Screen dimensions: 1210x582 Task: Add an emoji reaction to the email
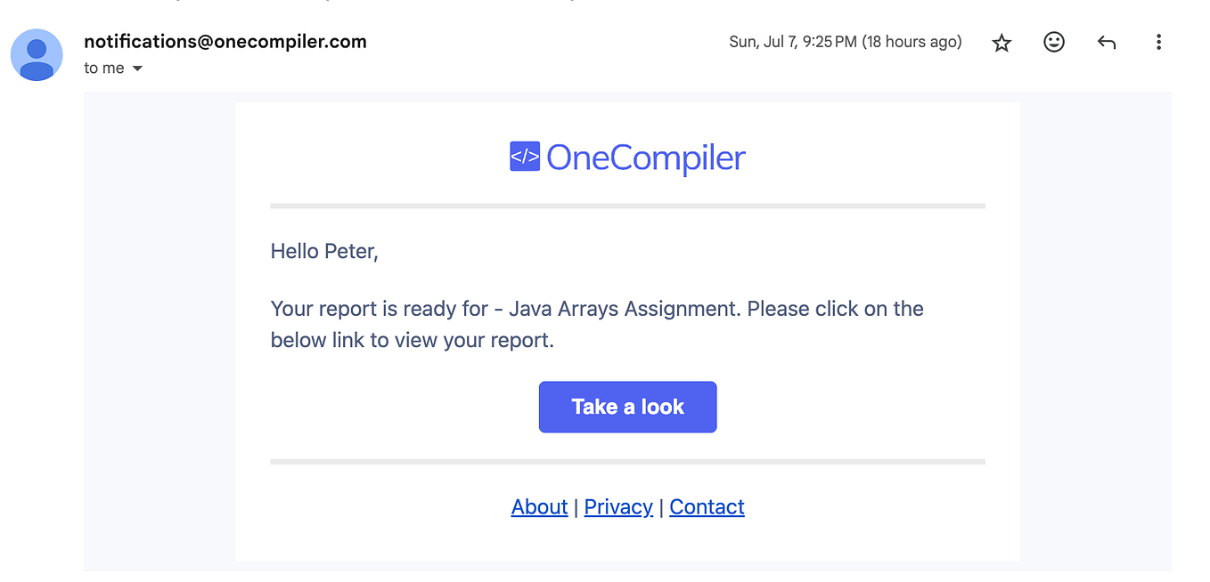pyautogui.click(x=1053, y=42)
